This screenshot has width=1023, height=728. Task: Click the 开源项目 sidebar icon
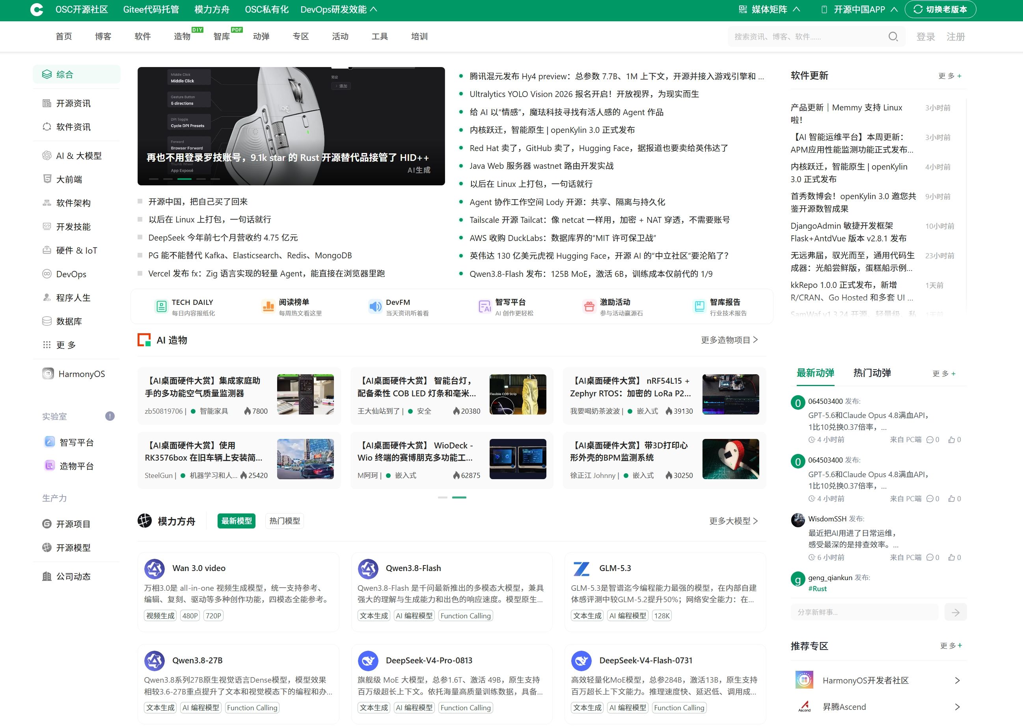[x=47, y=524]
